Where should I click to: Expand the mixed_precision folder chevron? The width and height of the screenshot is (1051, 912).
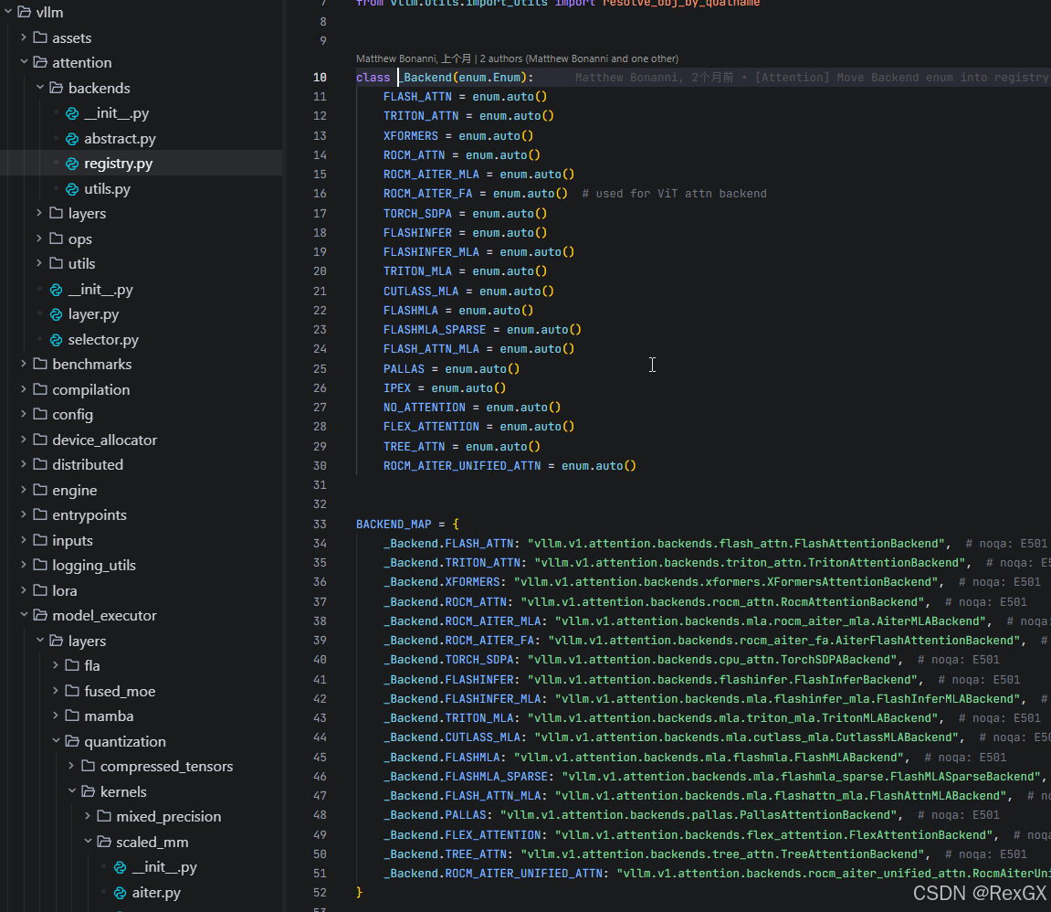click(88, 816)
